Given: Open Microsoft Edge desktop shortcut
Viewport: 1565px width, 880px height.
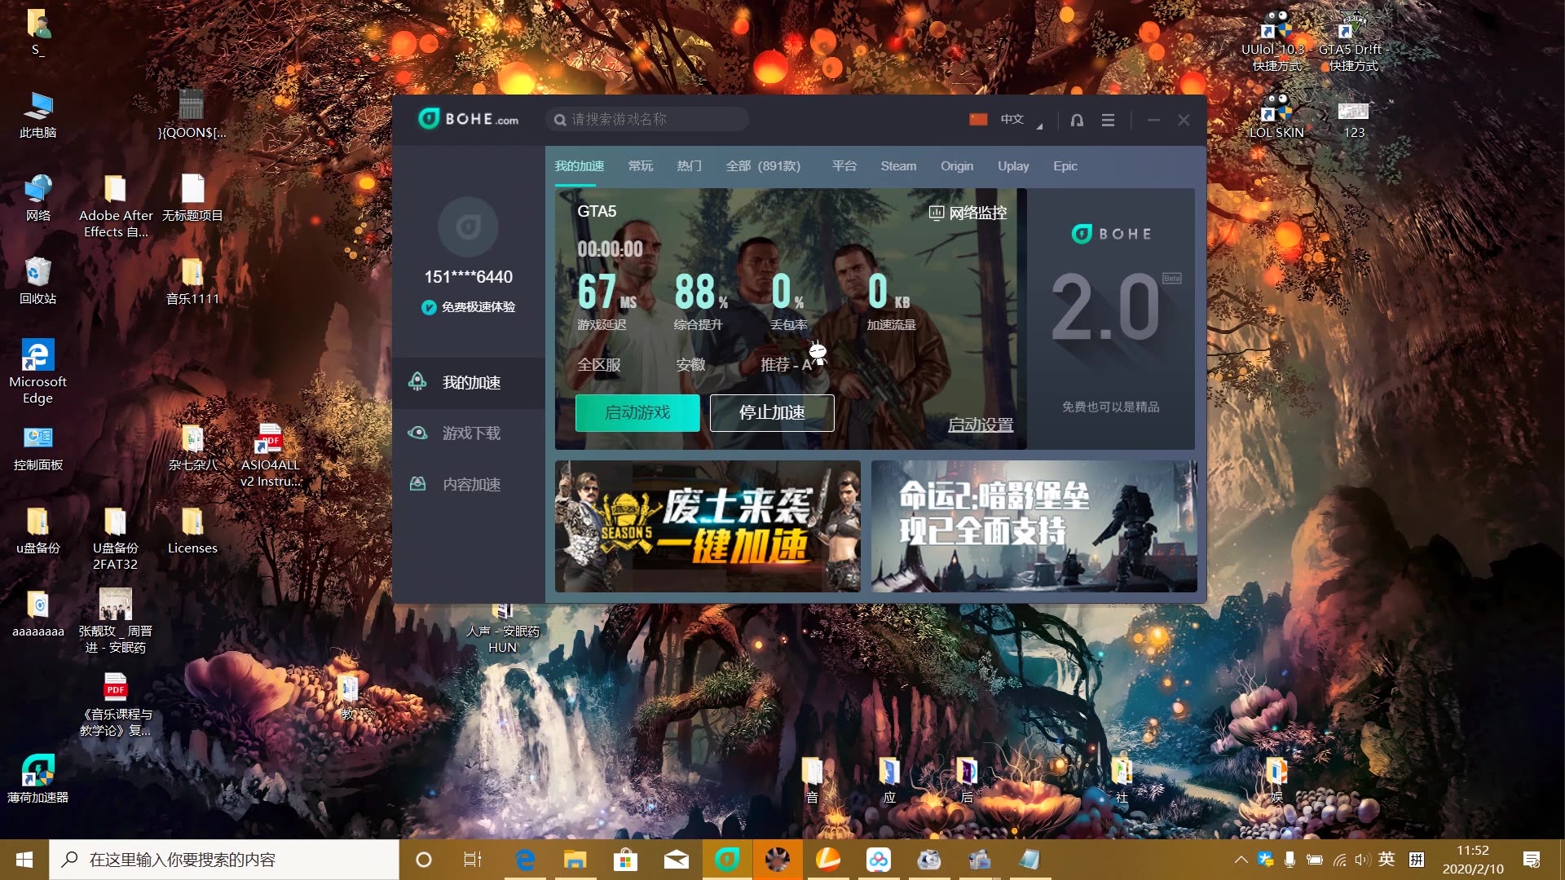Looking at the screenshot, I should pyautogui.click(x=37, y=372).
